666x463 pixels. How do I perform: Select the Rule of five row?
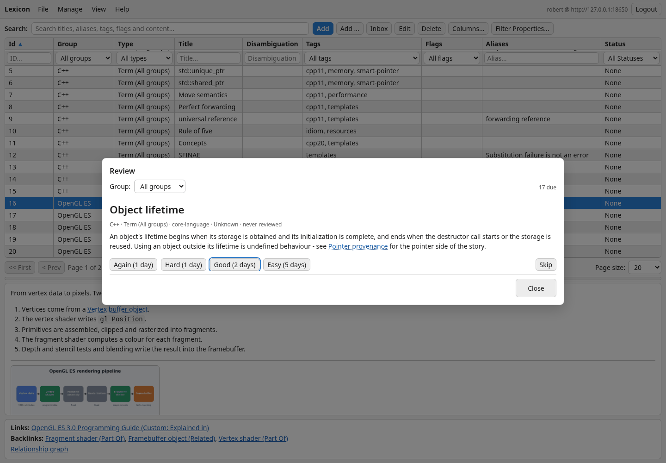333,131
